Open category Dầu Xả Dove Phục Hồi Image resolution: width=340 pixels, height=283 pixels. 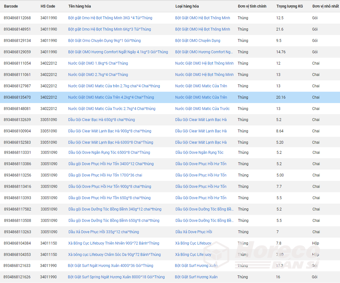click(x=194, y=232)
